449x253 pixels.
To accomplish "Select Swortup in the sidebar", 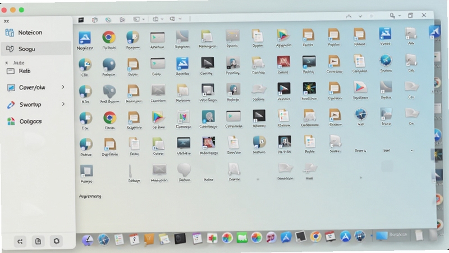I will [35, 105].
